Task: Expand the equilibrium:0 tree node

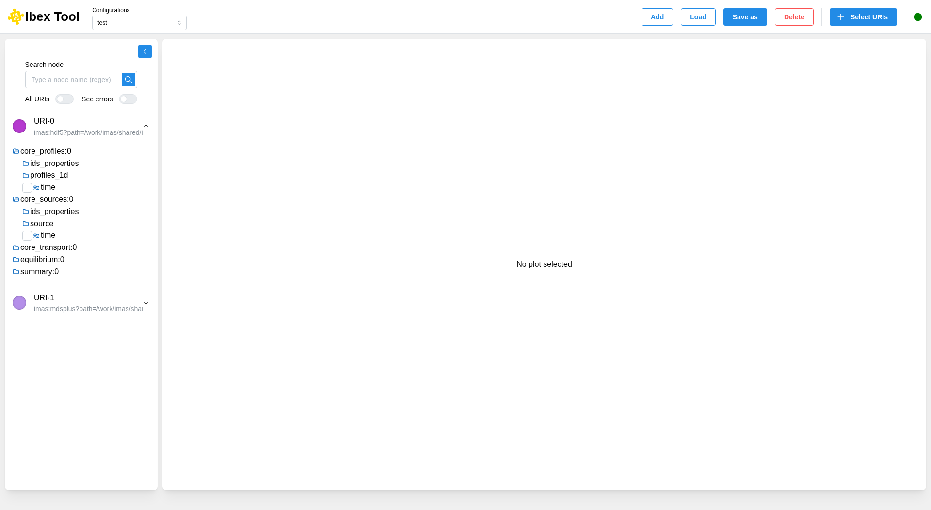Action: click(42, 260)
